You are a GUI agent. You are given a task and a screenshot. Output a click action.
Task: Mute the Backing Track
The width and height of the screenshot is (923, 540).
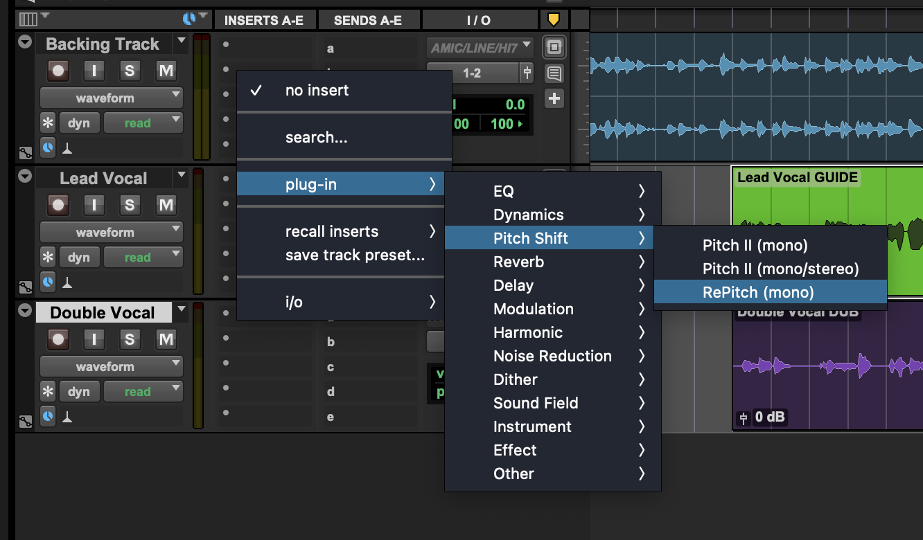(166, 71)
